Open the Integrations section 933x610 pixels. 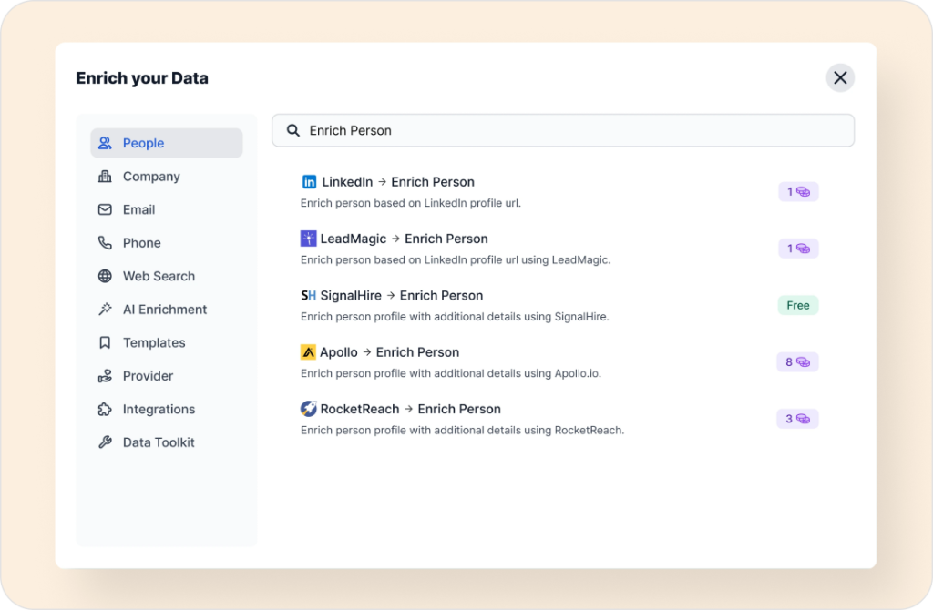[159, 409]
